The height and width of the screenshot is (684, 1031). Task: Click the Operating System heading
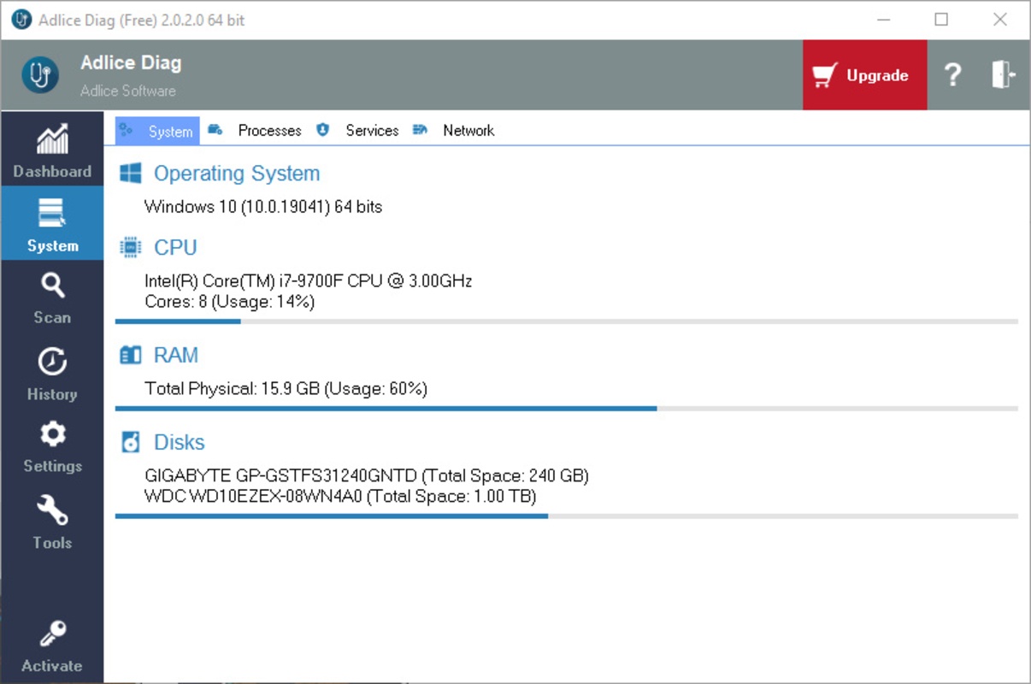237,174
